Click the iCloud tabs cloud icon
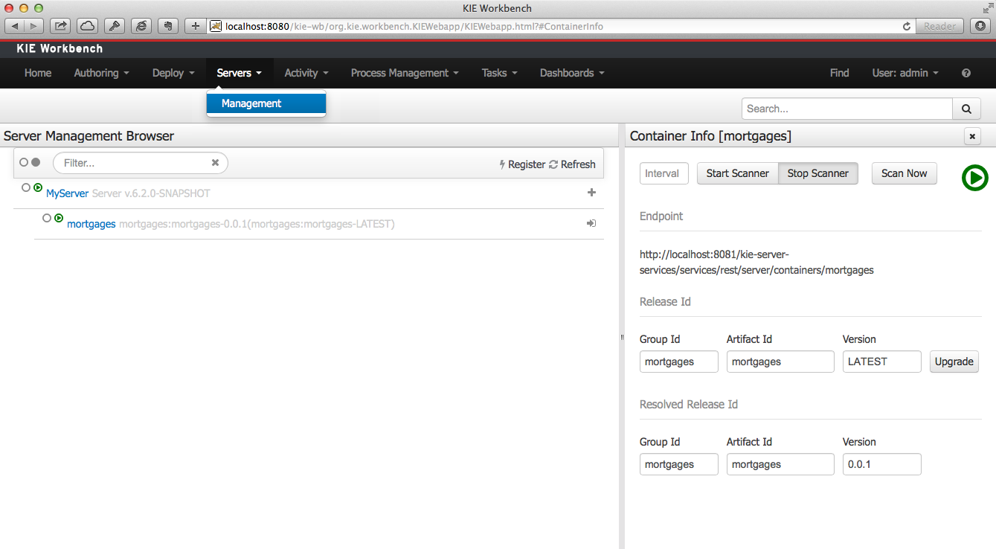 pyautogui.click(x=87, y=26)
